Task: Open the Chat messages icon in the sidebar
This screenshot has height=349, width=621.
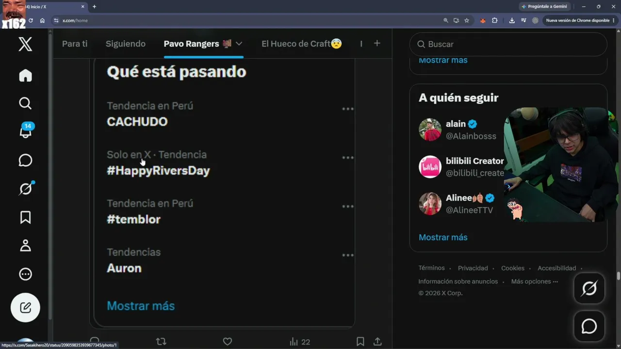Action: pos(25,160)
